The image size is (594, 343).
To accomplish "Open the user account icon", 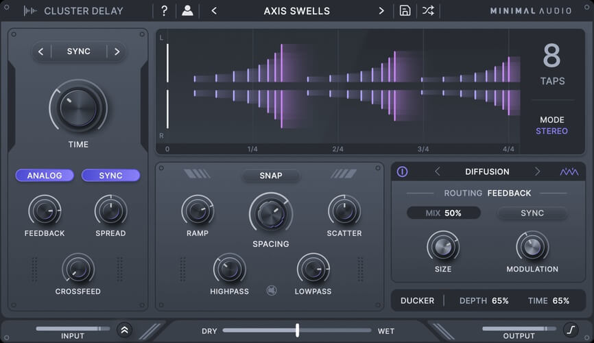I will (187, 11).
